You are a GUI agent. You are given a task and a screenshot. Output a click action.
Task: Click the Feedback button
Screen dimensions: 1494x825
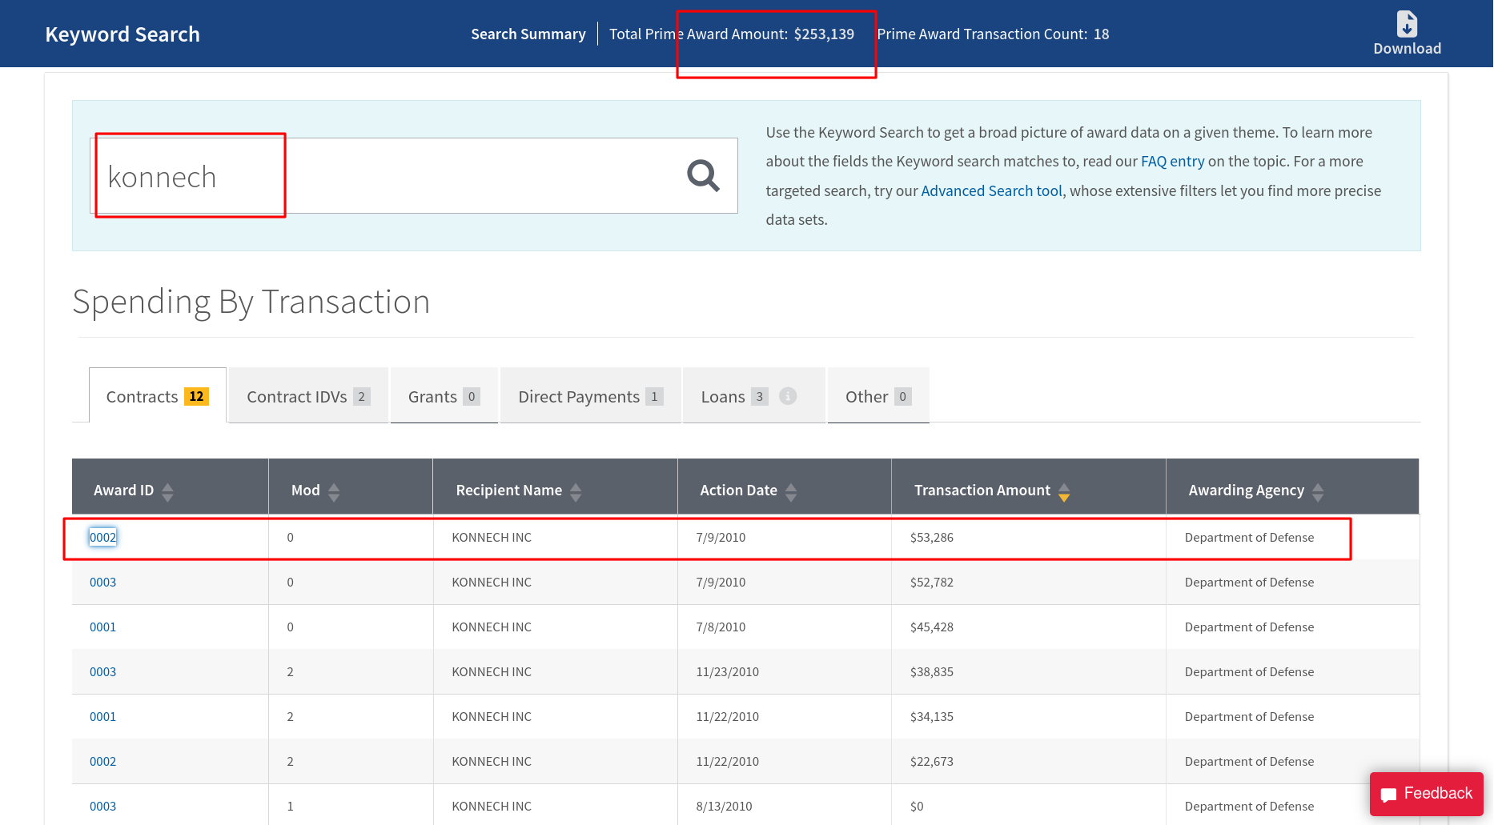[x=1426, y=793]
